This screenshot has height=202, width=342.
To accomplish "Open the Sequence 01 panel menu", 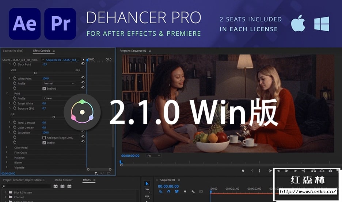I will [x=179, y=180].
